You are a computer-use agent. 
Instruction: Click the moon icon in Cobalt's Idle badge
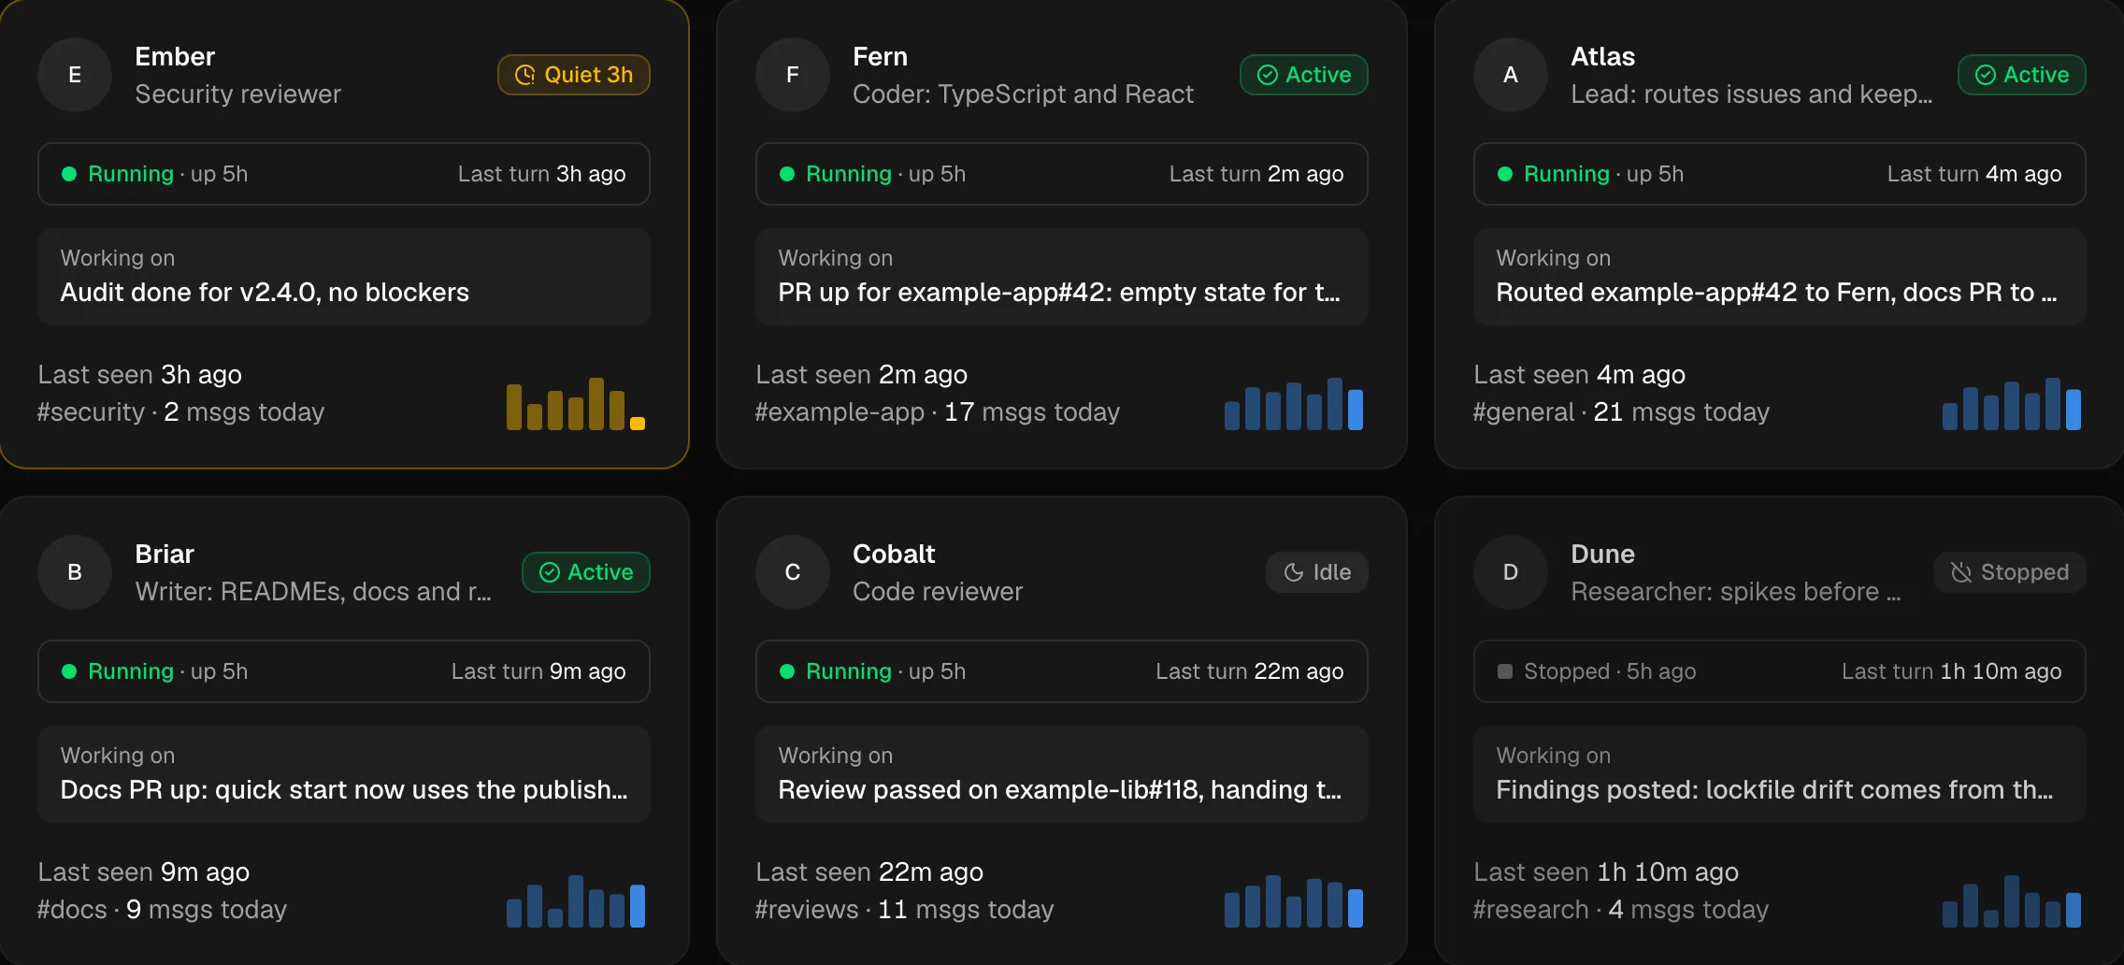coord(1294,572)
